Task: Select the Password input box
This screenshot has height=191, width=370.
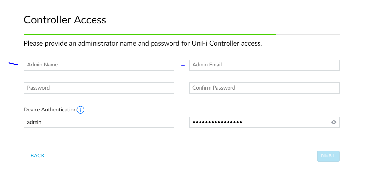Action: [99, 88]
